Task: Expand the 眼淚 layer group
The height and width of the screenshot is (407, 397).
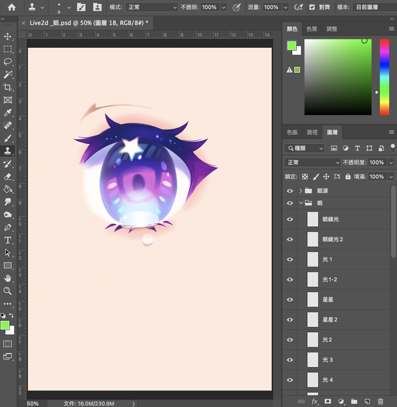Action: point(301,191)
